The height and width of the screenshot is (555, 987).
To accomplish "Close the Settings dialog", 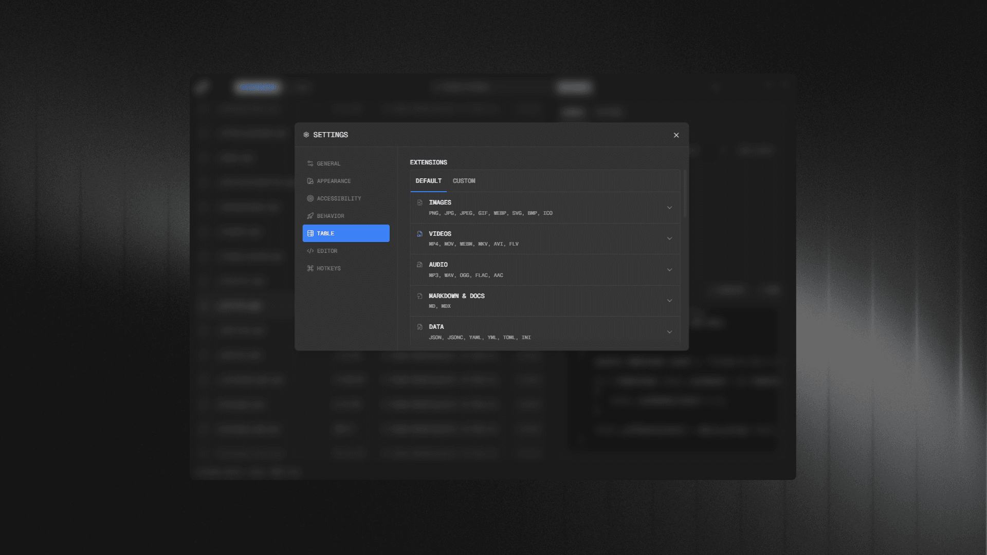I will (676, 135).
